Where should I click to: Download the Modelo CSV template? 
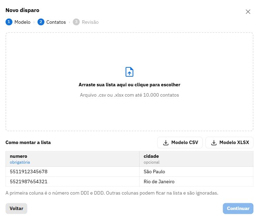(x=180, y=143)
